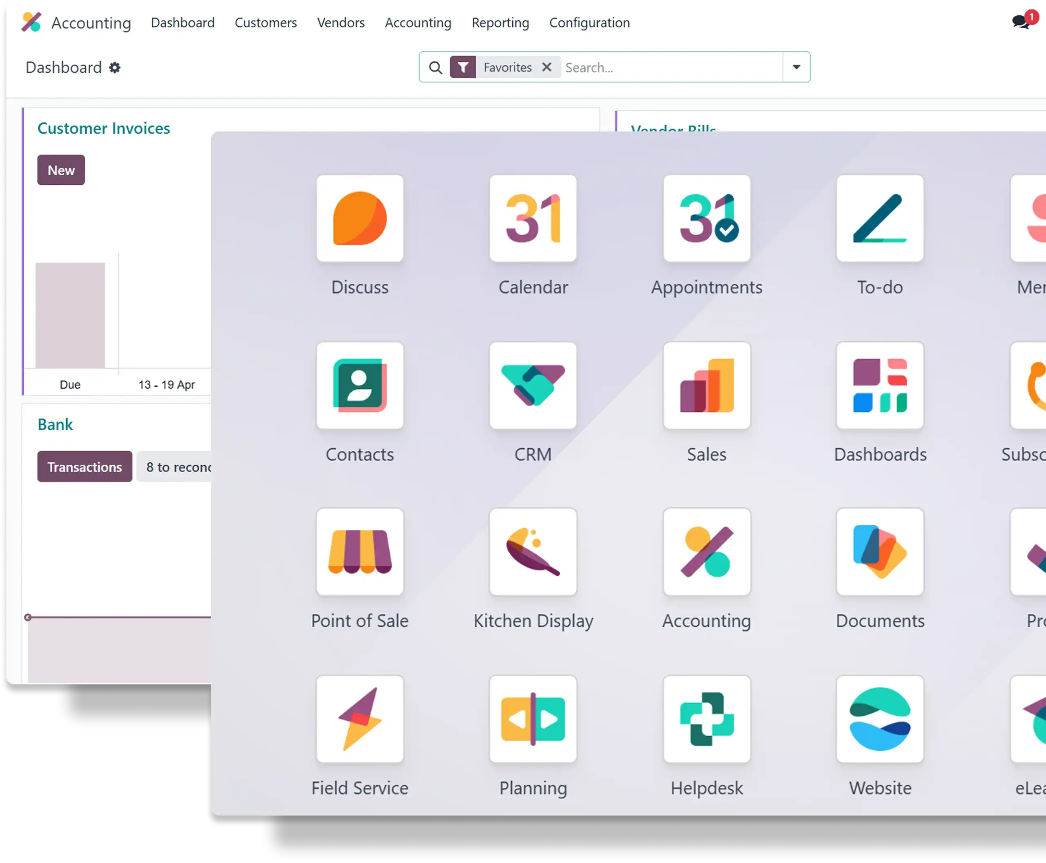Open the Customer Invoices journal title

tap(103, 128)
